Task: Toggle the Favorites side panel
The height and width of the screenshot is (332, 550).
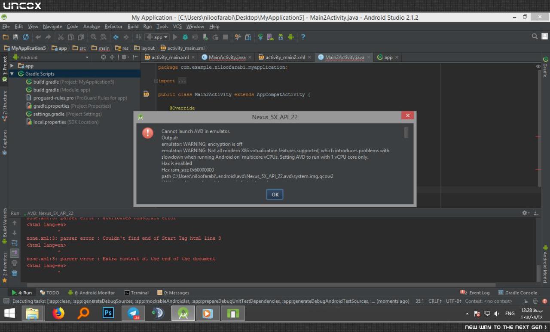Action: tap(5, 267)
